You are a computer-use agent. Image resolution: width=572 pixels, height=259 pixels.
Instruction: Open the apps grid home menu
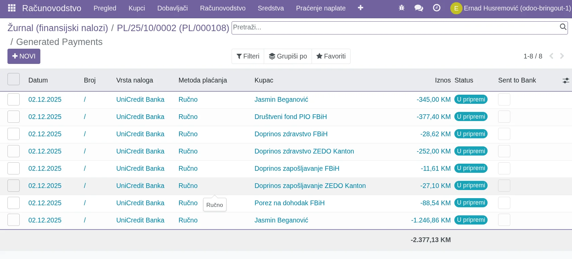coord(12,8)
